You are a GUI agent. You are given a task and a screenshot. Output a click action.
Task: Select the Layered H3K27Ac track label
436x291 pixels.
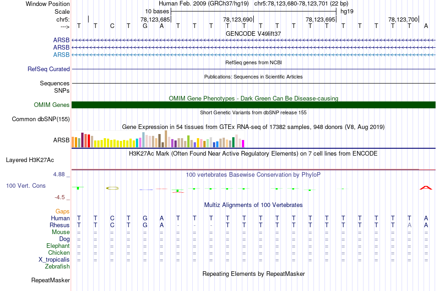[x=30, y=160]
